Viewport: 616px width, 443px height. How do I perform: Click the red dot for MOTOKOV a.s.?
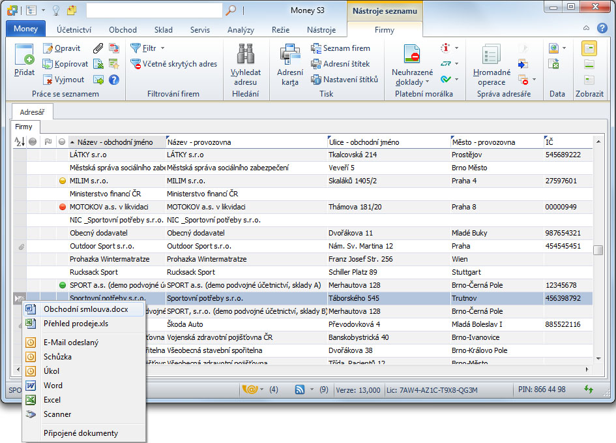tap(62, 207)
